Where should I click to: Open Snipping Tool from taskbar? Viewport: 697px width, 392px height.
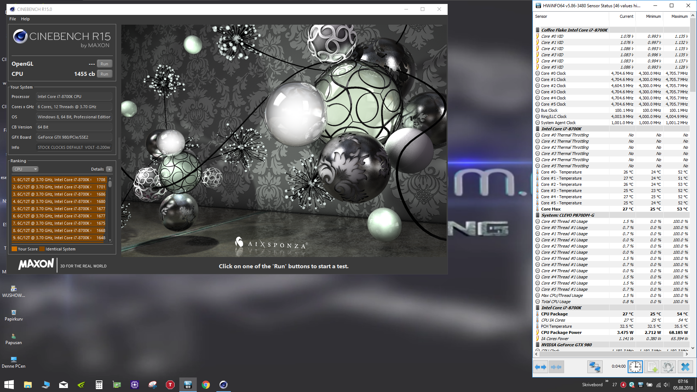[152, 385]
